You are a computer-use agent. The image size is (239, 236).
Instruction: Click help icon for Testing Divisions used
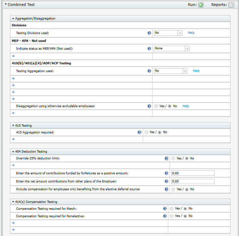(149, 33)
